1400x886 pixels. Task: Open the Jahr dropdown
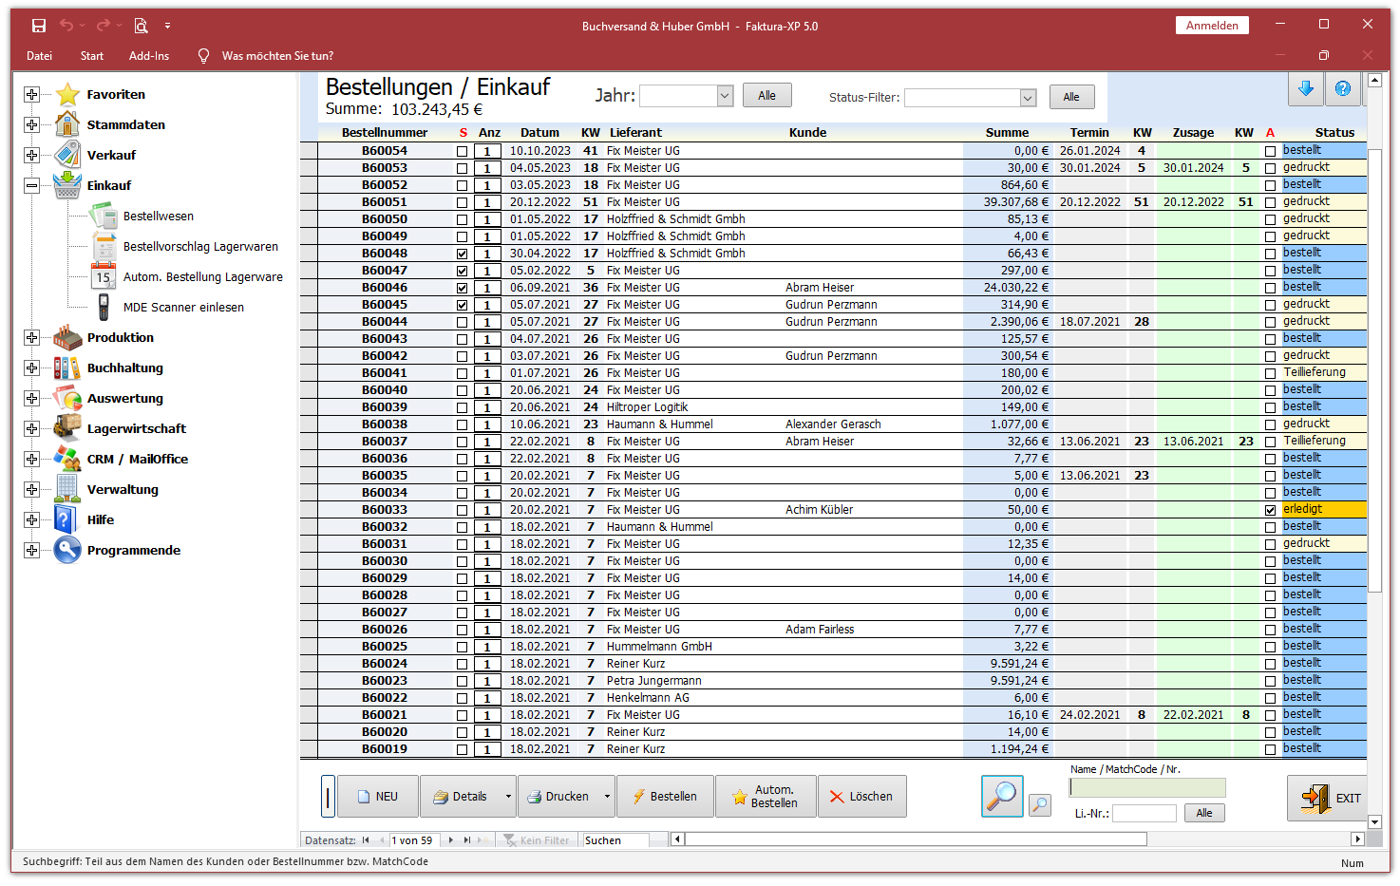[x=726, y=96]
